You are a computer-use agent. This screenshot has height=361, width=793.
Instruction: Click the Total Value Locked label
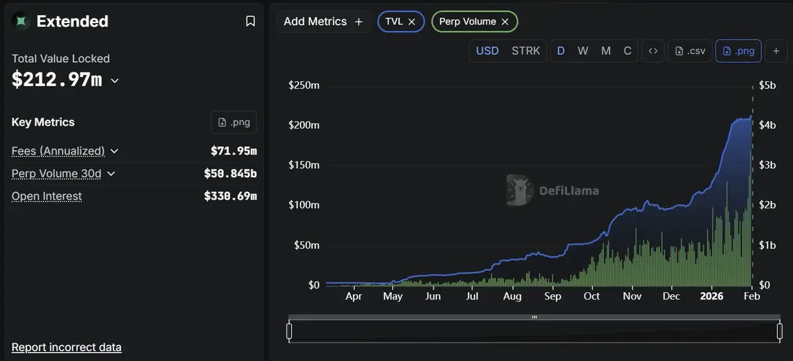point(61,59)
